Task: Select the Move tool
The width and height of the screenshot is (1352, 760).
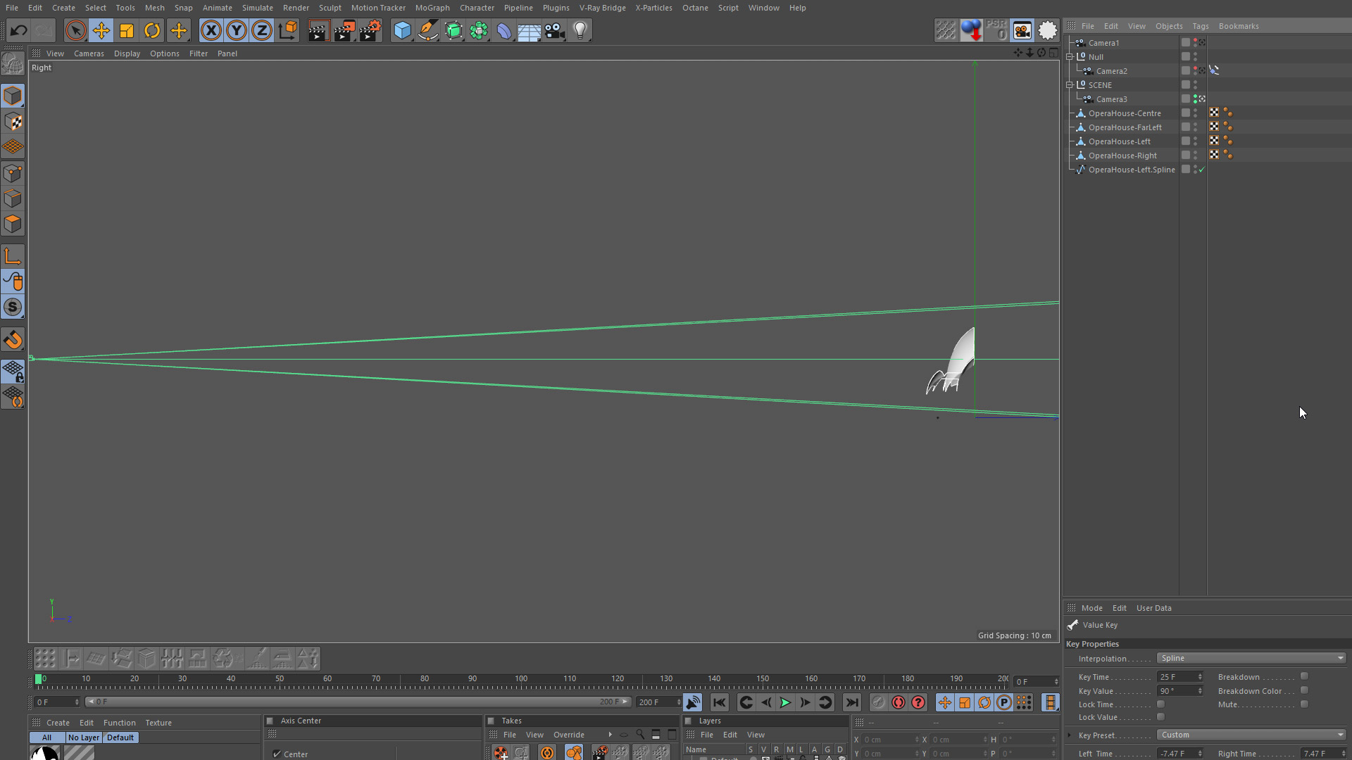Action: pos(101,30)
